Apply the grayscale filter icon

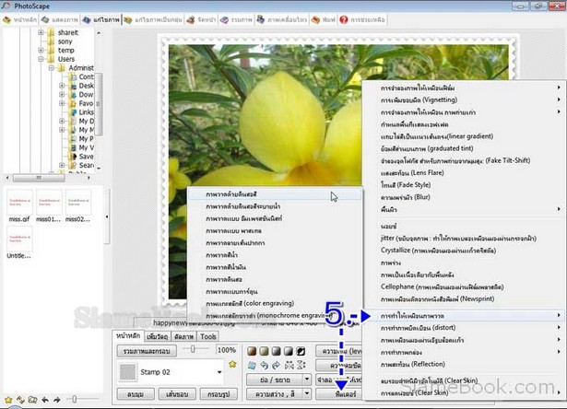[x=276, y=351]
